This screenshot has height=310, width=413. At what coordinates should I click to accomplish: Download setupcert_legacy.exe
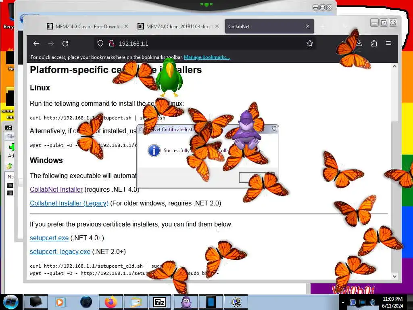60,252
